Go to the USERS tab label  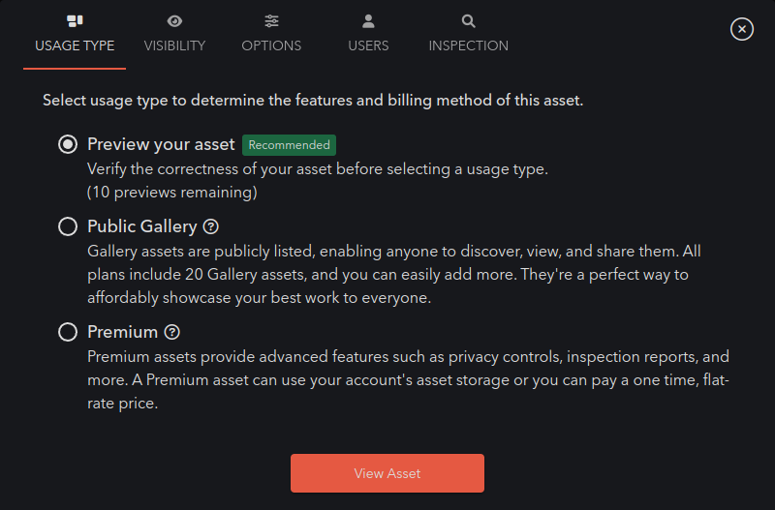click(x=368, y=45)
